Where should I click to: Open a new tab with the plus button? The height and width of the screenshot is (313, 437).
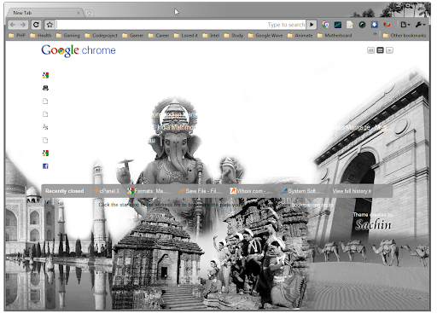(x=90, y=13)
